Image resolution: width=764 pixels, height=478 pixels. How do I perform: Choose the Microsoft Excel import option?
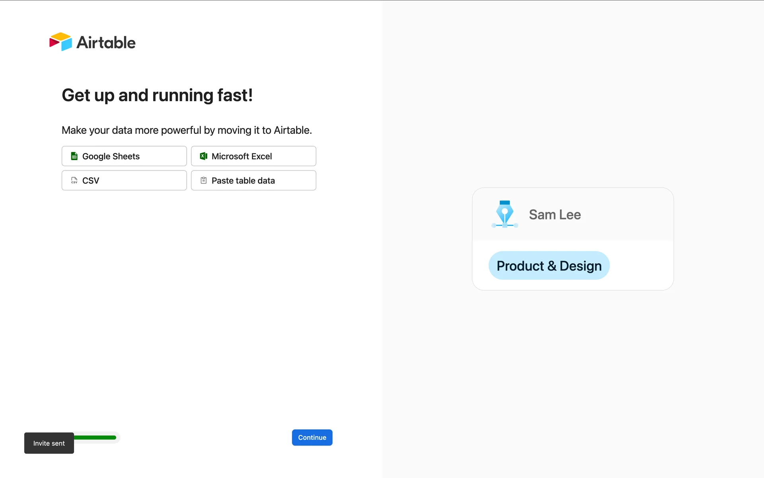point(253,156)
